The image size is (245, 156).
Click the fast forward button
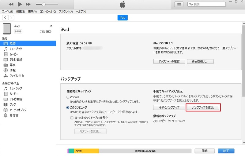(x=28, y=4)
